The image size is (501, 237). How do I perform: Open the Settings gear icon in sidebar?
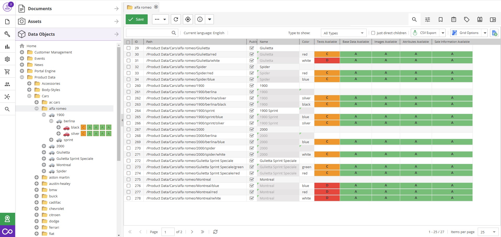[x=7, y=59]
